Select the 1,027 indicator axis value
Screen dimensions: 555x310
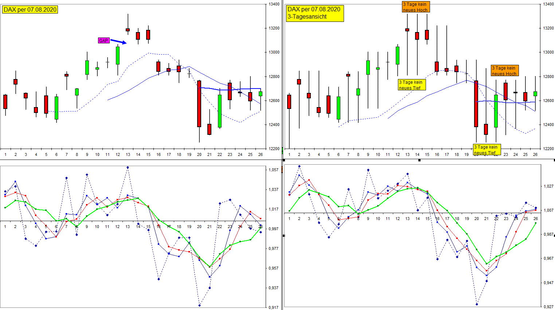549,187
